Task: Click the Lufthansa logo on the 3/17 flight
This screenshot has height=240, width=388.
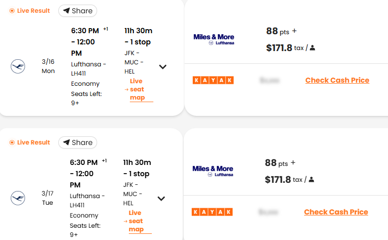Action: (18, 198)
